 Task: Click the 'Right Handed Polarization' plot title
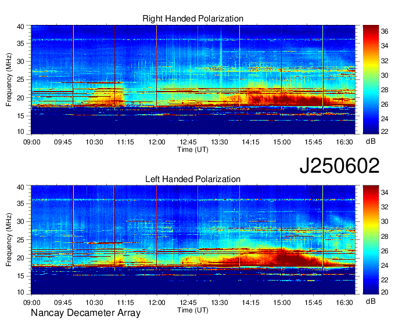pos(193,19)
